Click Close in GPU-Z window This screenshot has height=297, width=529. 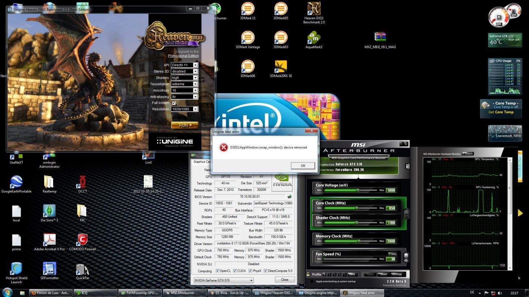[x=285, y=280]
